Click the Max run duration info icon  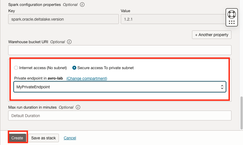tap(78, 107)
